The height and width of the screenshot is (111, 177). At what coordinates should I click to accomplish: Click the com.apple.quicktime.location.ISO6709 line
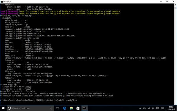pos(40,36)
